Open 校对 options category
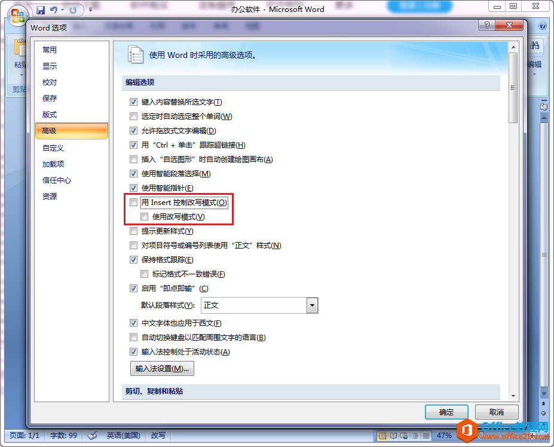 click(x=50, y=82)
